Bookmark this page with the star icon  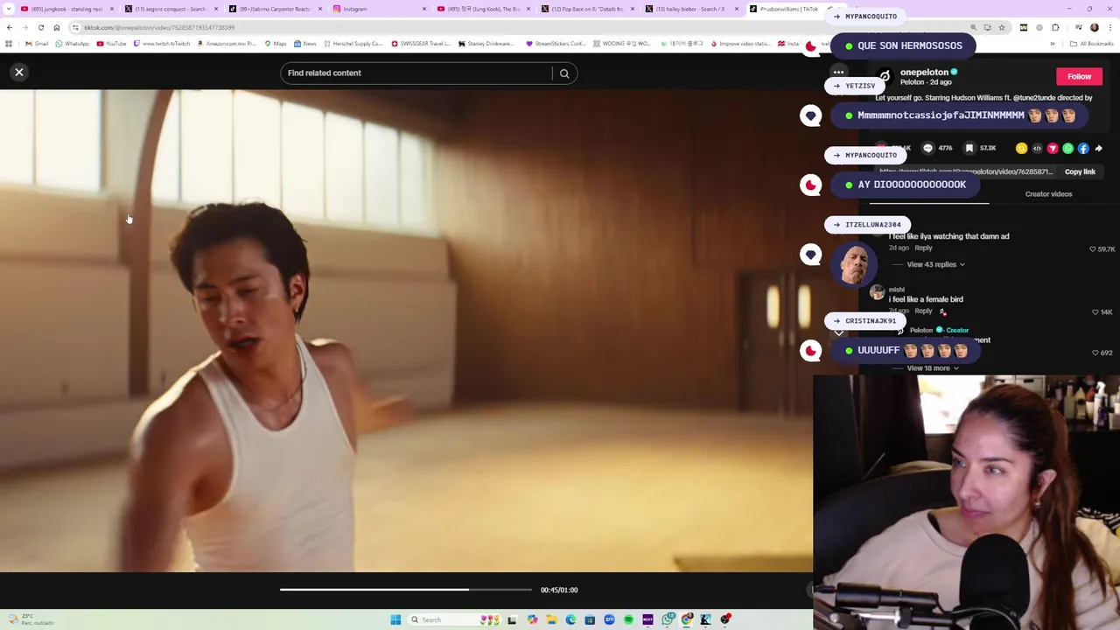click(x=1002, y=28)
